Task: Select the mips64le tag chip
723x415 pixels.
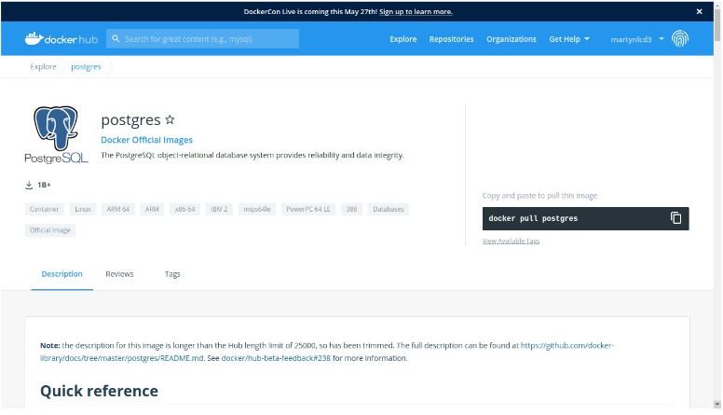Action: pyautogui.click(x=257, y=209)
